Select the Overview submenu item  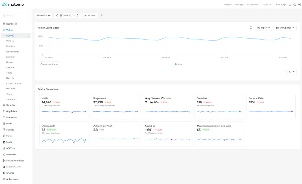[x=16, y=36]
